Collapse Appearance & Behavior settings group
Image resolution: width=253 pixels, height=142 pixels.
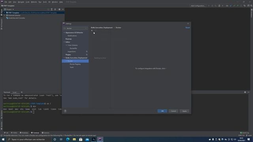pos(64,32)
